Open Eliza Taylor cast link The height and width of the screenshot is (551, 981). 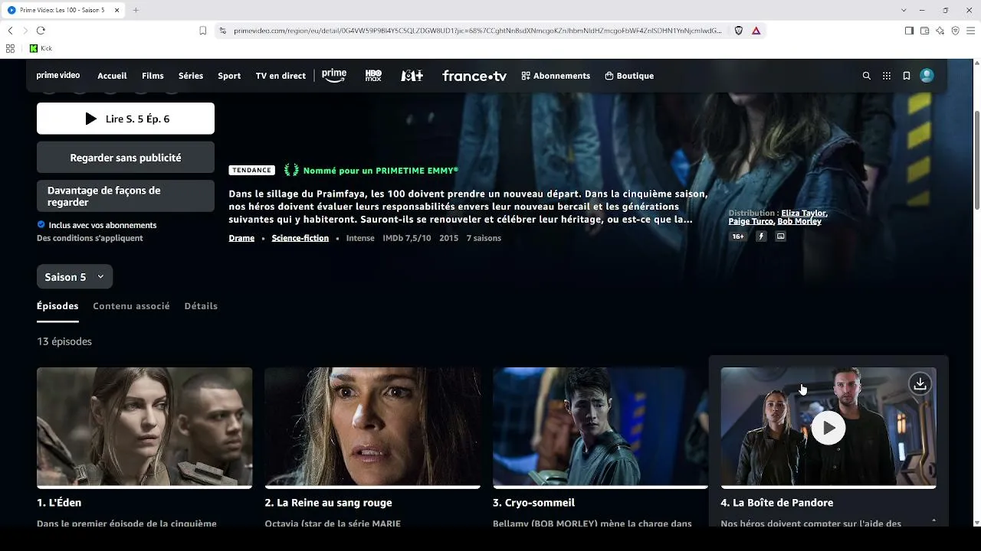click(804, 214)
